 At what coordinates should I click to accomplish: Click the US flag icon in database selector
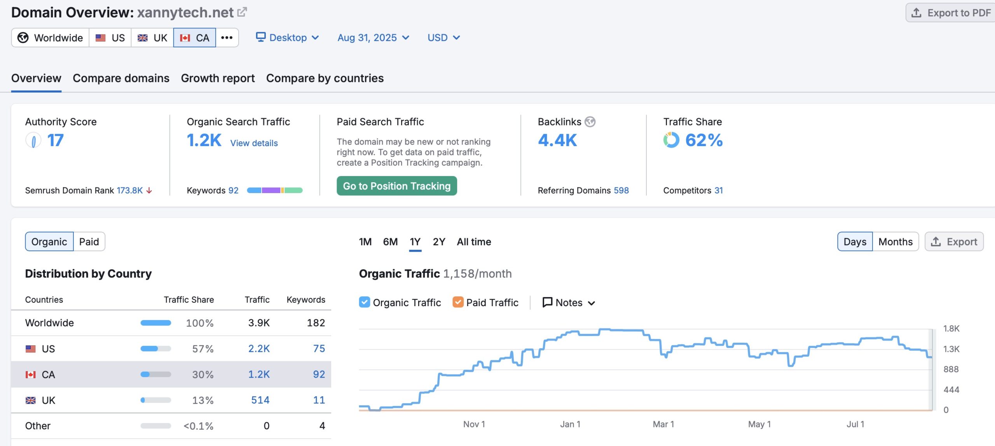pos(101,38)
